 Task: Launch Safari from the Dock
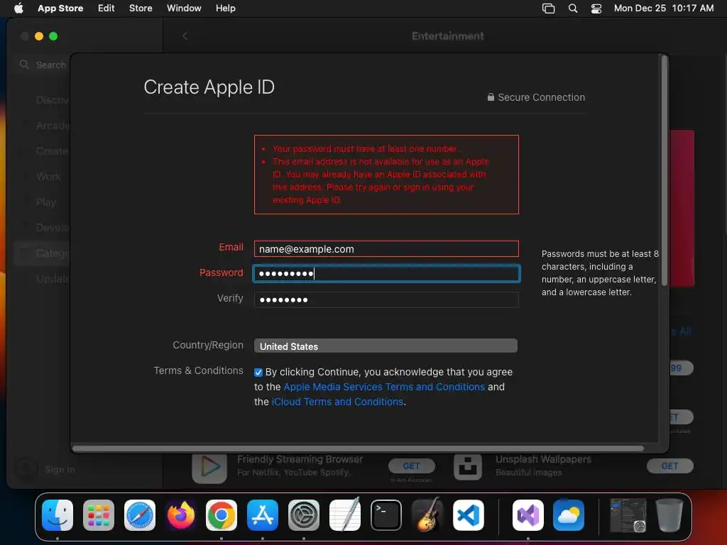pos(140,515)
